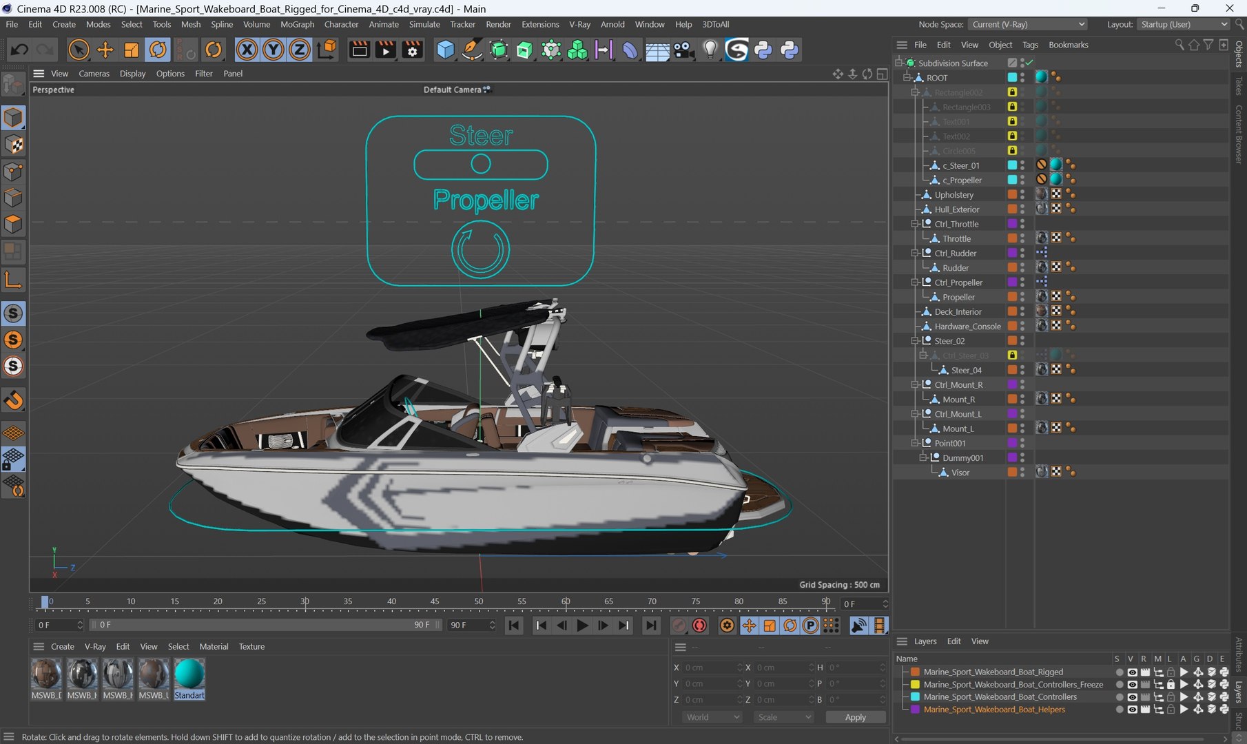Viewport: 1247px width, 744px height.
Task: Open the Spline Pen tool
Action: (472, 50)
